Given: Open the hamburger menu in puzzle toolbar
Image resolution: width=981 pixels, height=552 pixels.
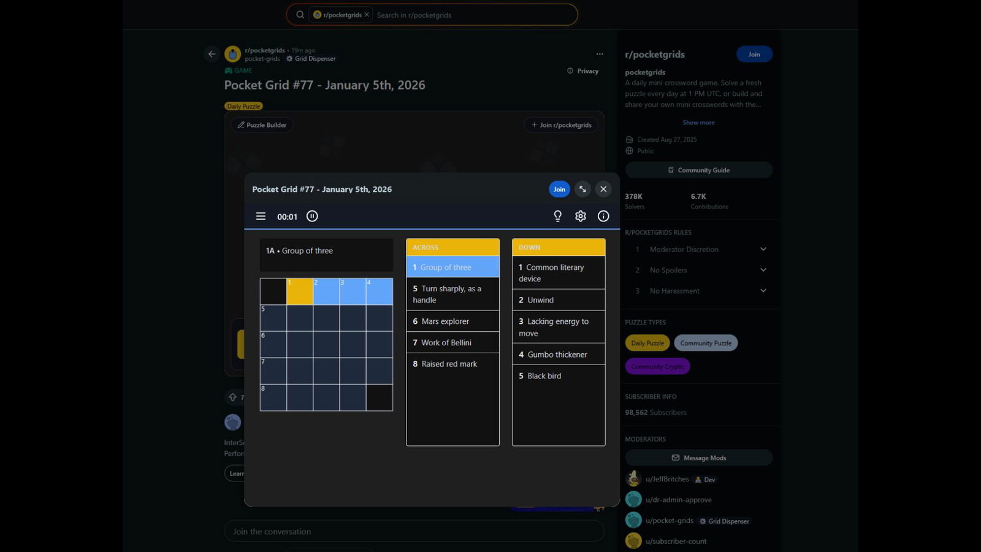Looking at the screenshot, I should click(x=261, y=216).
